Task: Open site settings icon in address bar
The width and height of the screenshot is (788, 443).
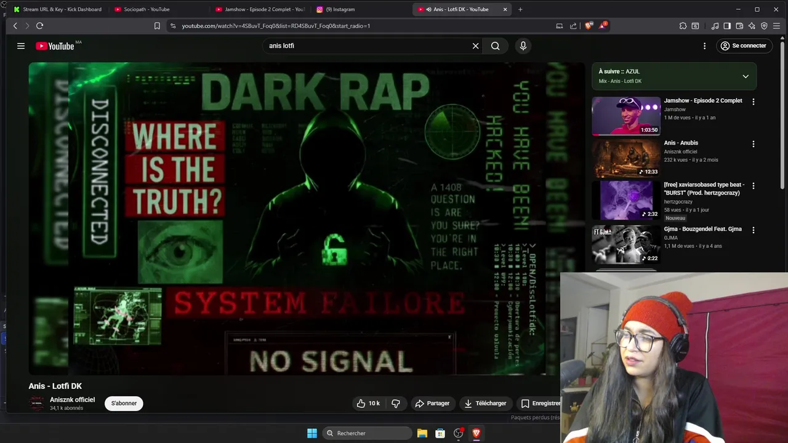Action: [x=173, y=26]
